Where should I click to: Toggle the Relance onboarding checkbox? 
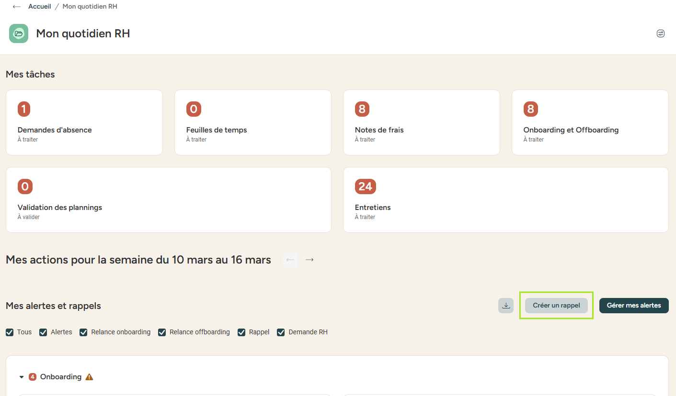[x=83, y=332]
